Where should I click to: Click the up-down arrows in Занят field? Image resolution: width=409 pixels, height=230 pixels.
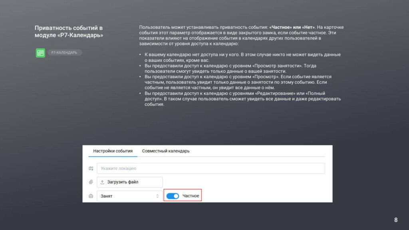click(x=157, y=196)
